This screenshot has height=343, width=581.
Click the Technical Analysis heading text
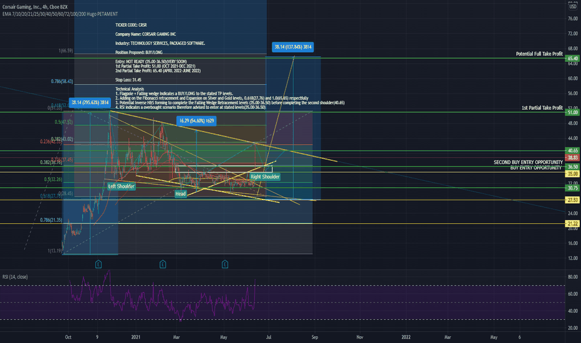pos(129,89)
